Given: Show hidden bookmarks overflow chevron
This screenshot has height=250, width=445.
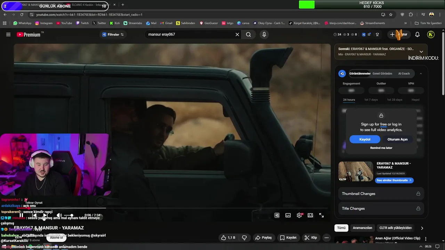Looking at the screenshot, I should click(405, 23).
